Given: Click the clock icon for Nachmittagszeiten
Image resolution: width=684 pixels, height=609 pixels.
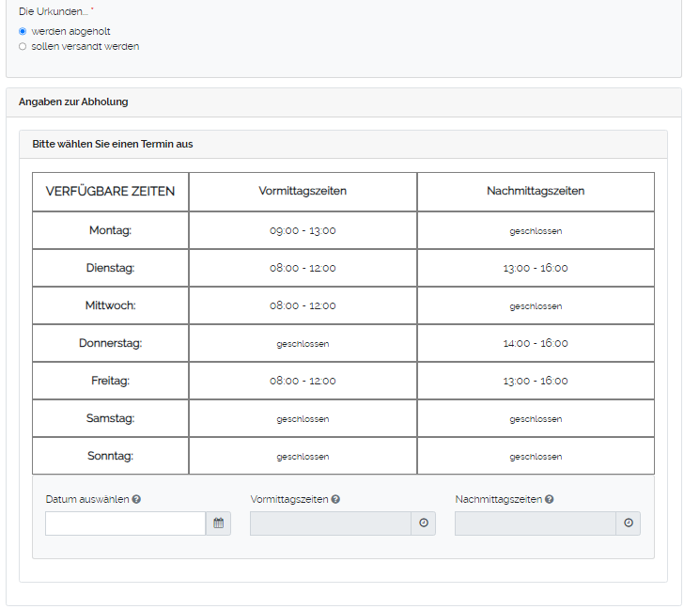Looking at the screenshot, I should pos(628,523).
